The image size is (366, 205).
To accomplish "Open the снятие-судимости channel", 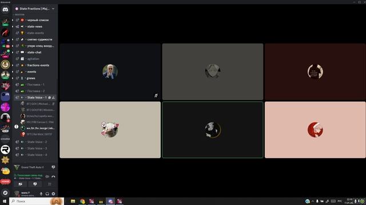I will [x=35, y=39].
